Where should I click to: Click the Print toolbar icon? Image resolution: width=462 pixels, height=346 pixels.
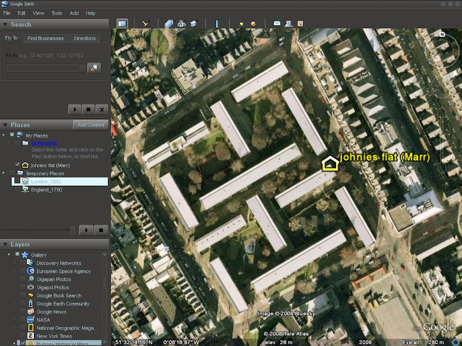tap(289, 24)
